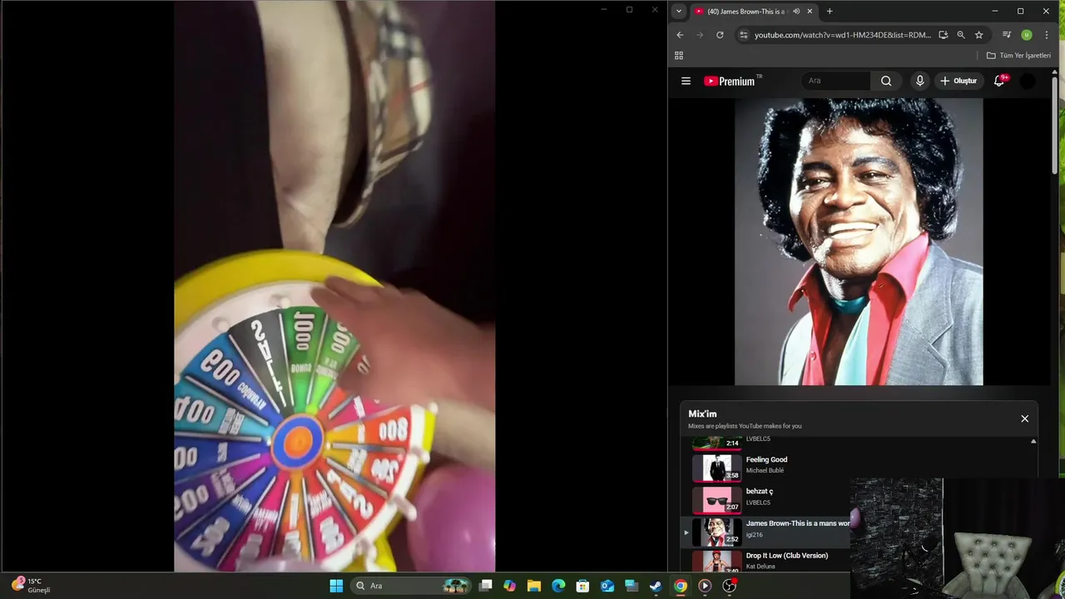1065x599 pixels.
Task: Open the Chrome apps grid shortcut
Action: (679, 56)
